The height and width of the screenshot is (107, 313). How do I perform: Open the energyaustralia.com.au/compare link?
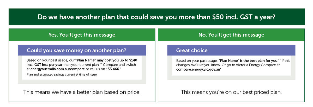[58, 69]
